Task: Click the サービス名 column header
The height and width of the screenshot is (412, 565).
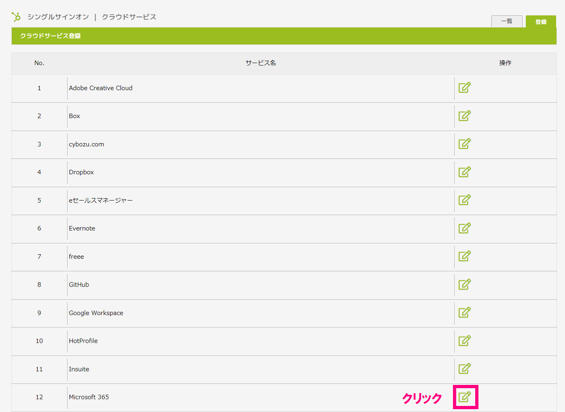Action: [260, 63]
